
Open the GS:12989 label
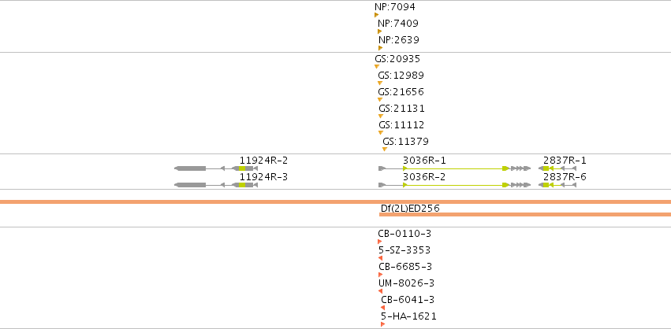point(401,76)
